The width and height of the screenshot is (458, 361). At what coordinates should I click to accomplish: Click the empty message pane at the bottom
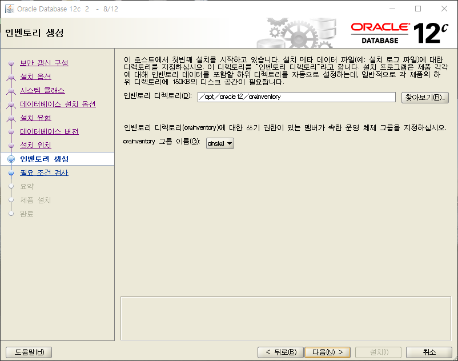286,319
